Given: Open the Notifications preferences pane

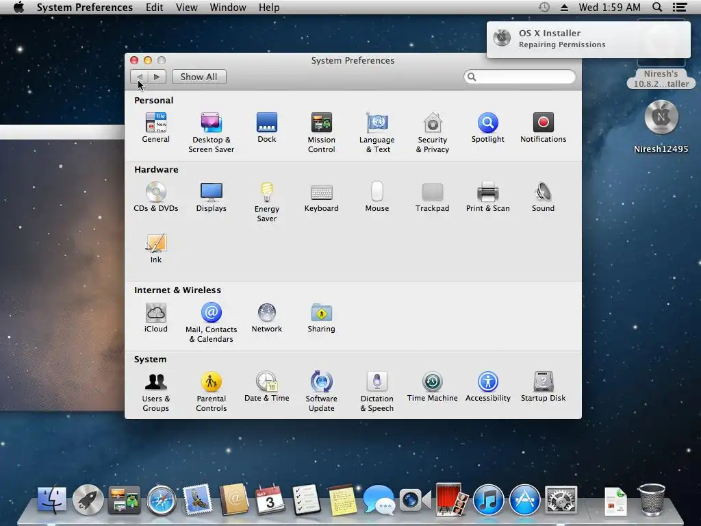Looking at the screenshot, I should click(x=543, y=127).
